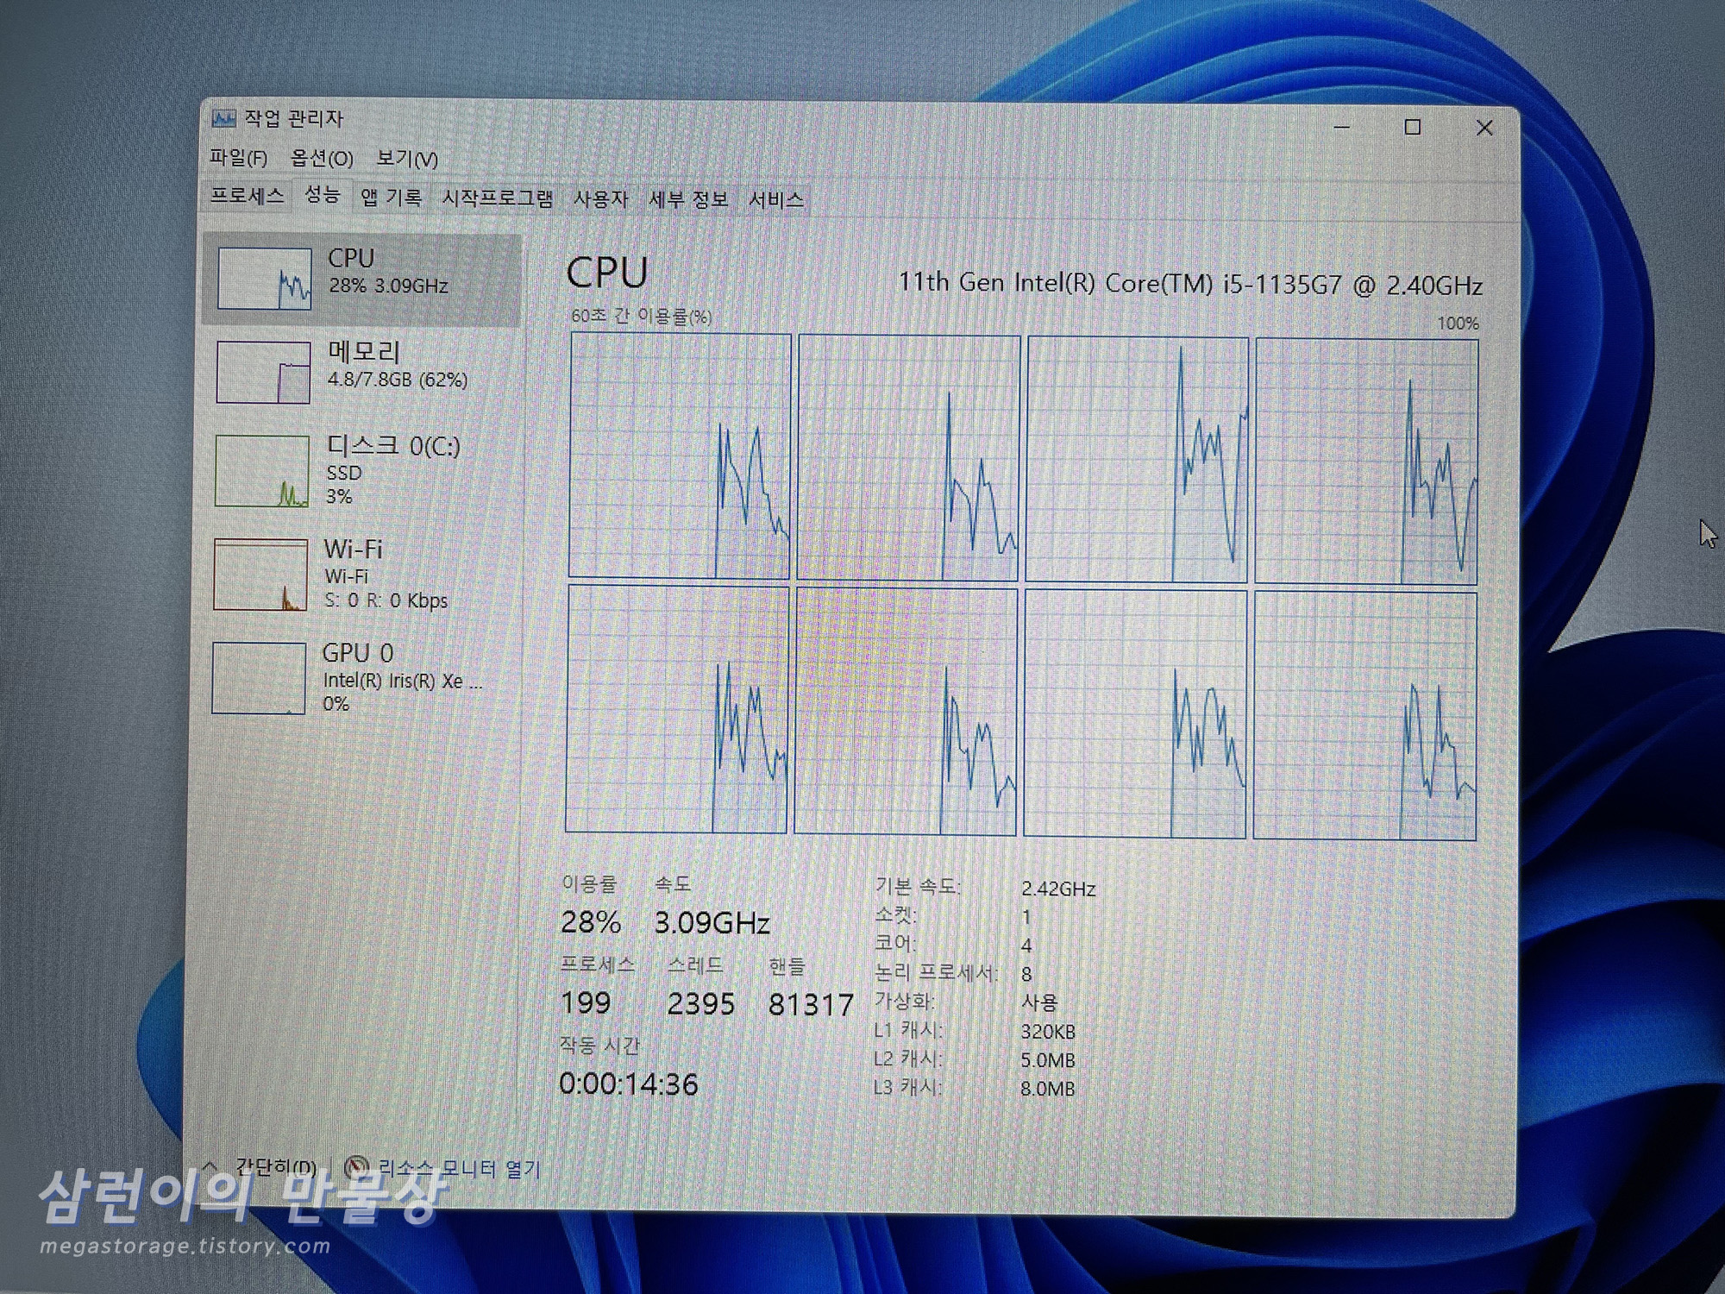Switch to the 사용자 tab

600,199
